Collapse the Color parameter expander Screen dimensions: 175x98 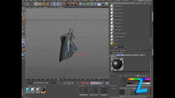(x=110, y=74)
